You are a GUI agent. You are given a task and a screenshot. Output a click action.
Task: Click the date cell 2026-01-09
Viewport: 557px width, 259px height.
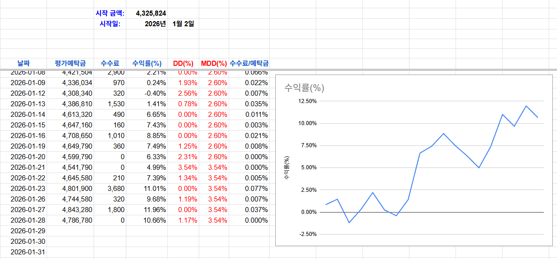pos(24,83)
